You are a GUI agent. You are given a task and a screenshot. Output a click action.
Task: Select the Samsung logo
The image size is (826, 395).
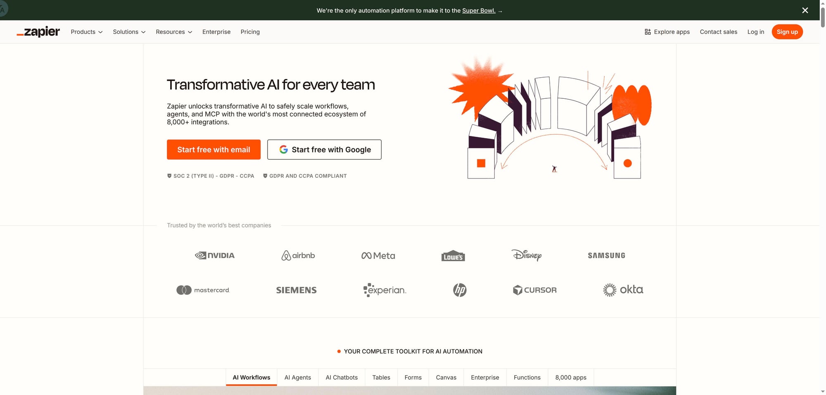(606, 255)
